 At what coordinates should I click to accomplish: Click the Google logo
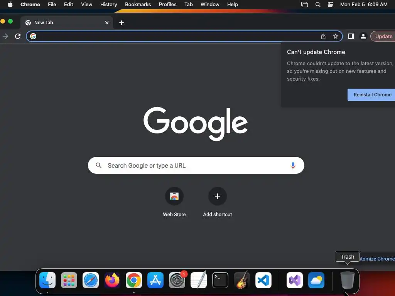[196, 123]
